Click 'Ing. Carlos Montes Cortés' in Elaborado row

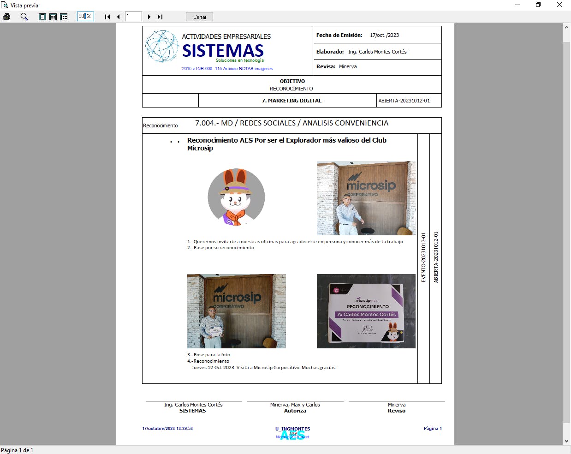[377, 52]
